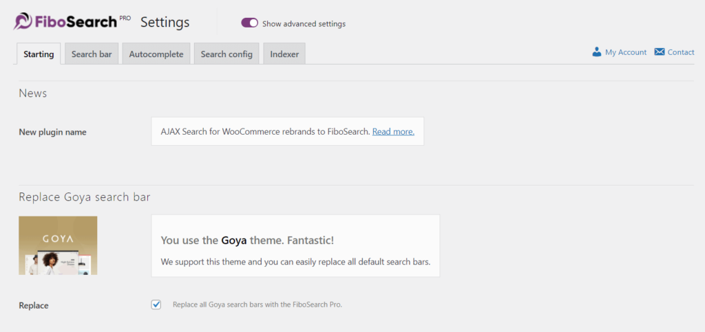Open the Autocomplete tab
This screenshot has height=332, width=705.
tap(156, 54)
